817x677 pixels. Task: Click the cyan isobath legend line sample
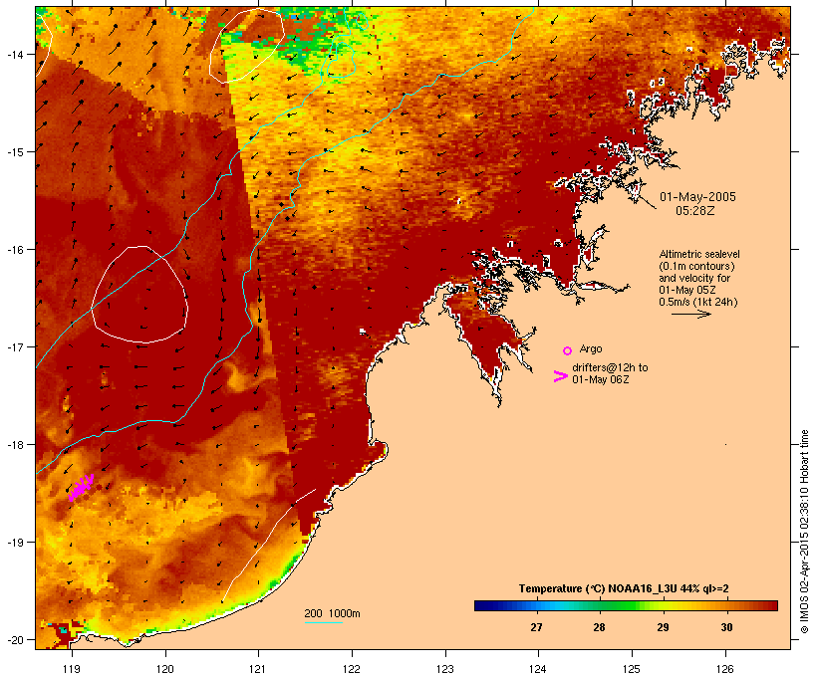point(324,622)
